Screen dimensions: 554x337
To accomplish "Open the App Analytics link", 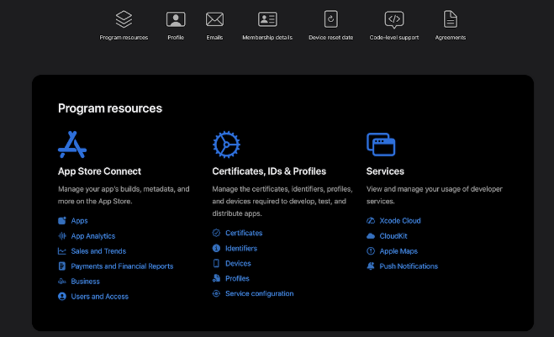I will pyautogui.click(x=93, y=236).
